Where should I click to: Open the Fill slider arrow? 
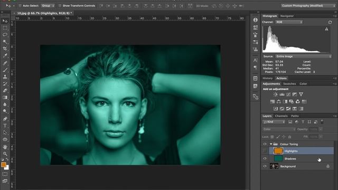[x=321, y=137]
